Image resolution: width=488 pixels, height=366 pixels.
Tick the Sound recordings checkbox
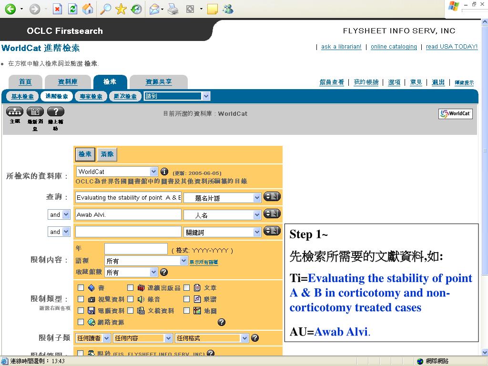click(x=131, y=299)
